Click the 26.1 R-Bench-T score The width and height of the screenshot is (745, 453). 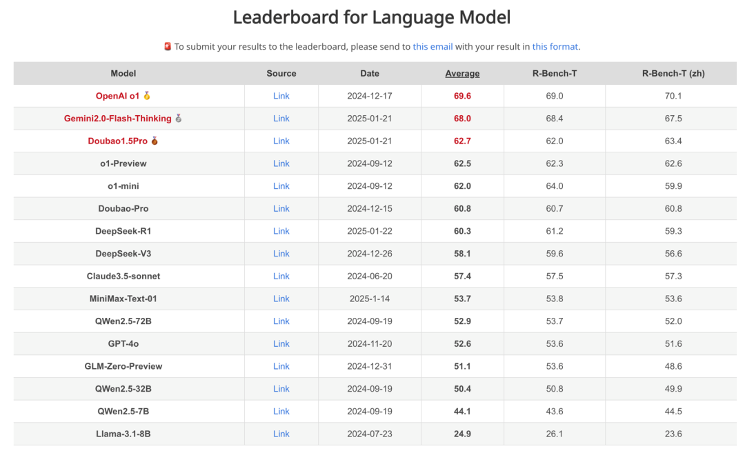point(555,434)
